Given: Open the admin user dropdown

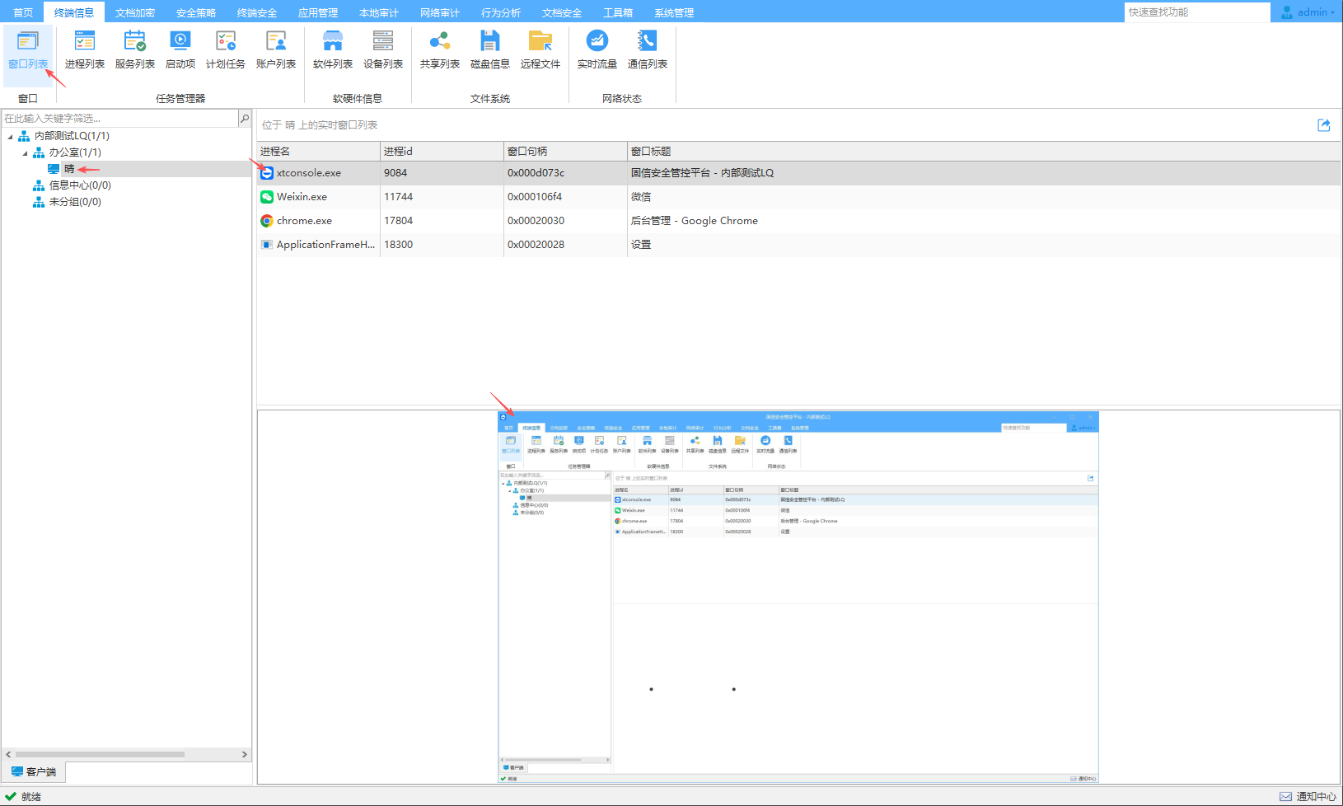Looking at the screenshot, I should point(1308,12).
